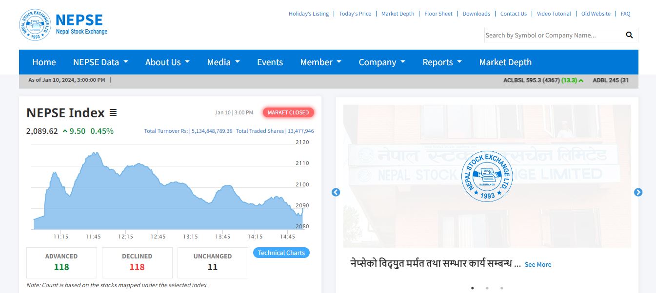Click the green up arrow next to 9.50
This screenshot has width=656, height=293.
(65, 131)
